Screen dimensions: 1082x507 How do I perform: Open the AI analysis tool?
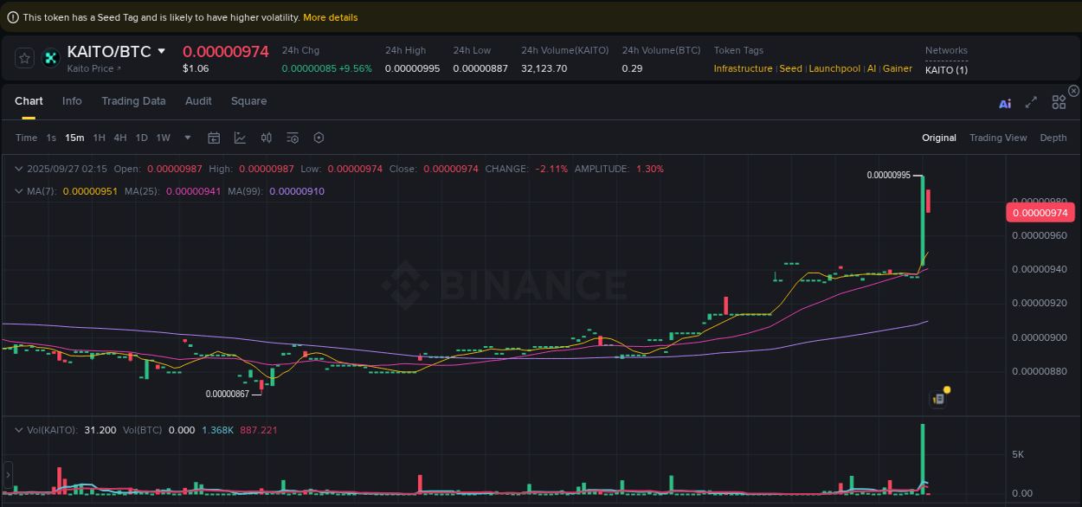pyautogui.click(x=1005, y=103)
